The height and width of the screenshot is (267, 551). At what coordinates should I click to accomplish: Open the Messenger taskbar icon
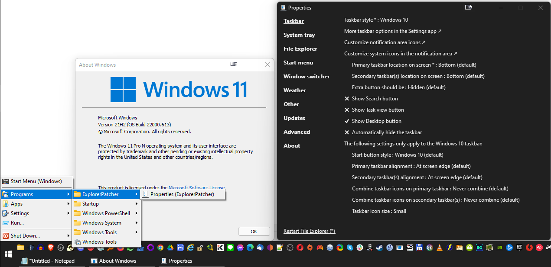(x=240, y=248)
